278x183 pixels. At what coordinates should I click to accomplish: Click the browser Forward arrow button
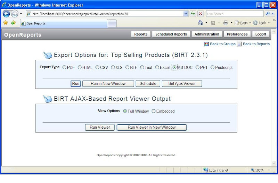point(15,14)
